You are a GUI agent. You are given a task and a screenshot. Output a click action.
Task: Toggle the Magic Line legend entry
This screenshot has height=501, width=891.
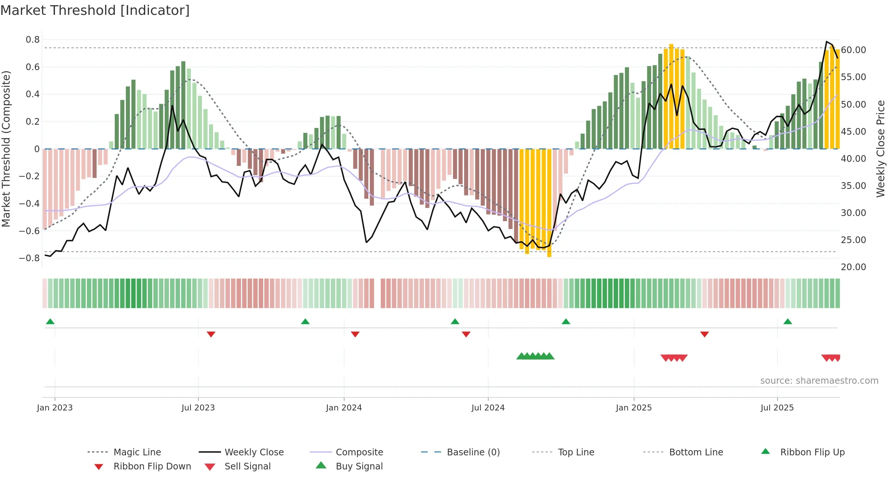[x=124, y=452]
